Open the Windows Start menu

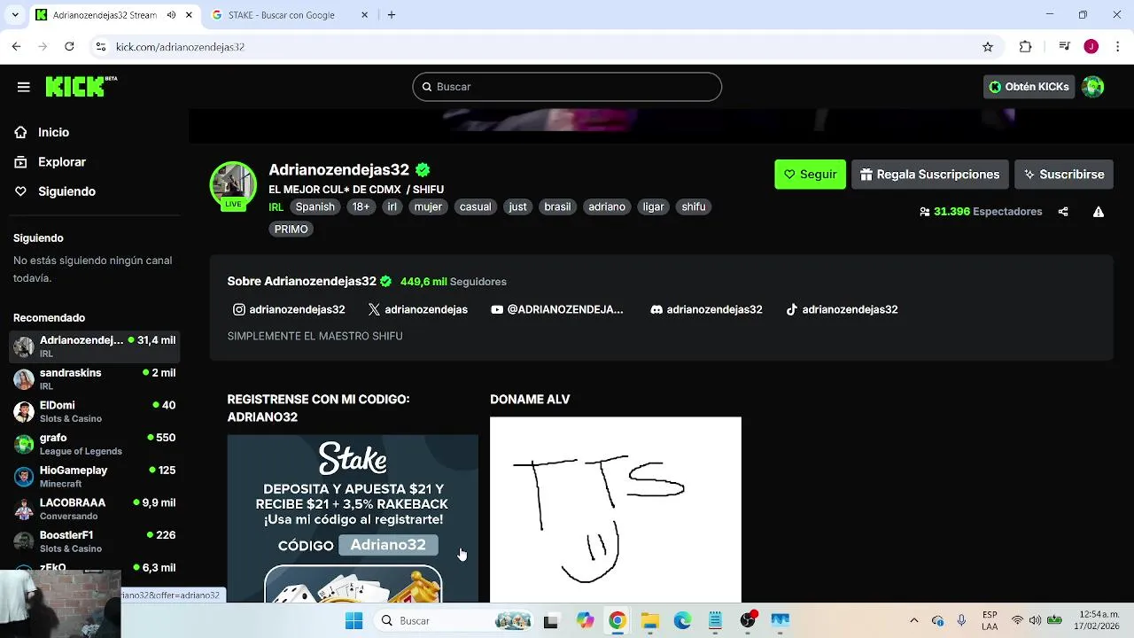353,620
